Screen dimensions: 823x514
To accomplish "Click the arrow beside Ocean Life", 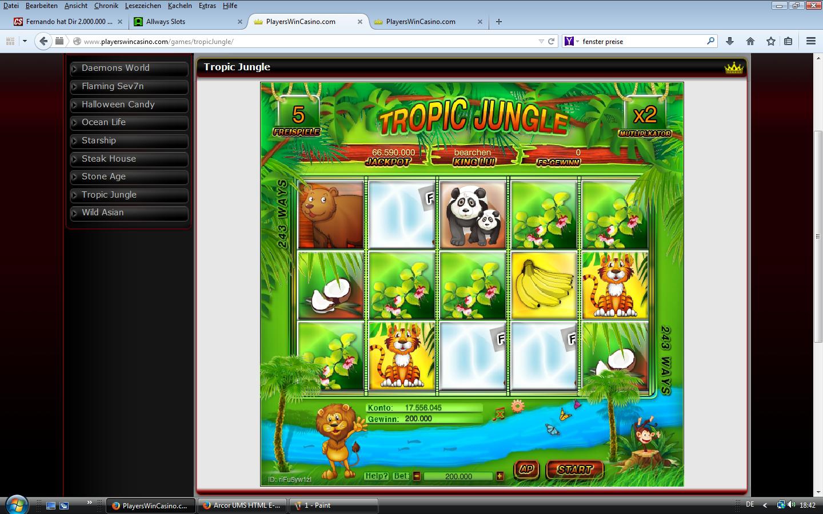I will point(74,123).
